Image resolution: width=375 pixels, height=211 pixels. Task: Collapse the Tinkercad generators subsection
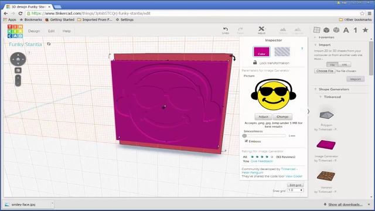[321, 97]
